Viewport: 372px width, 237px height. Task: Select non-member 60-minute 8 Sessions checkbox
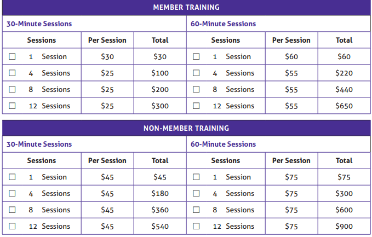(196, 210)
